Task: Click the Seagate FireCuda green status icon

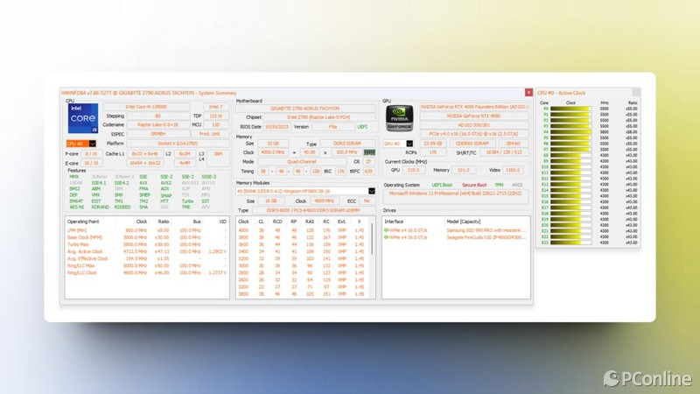Action: click(x=387, y=237)
